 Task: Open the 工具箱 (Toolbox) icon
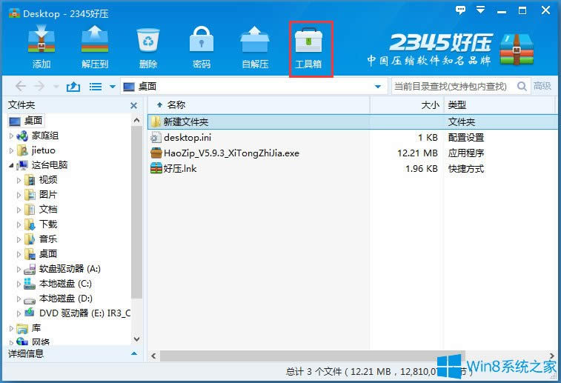308,47
